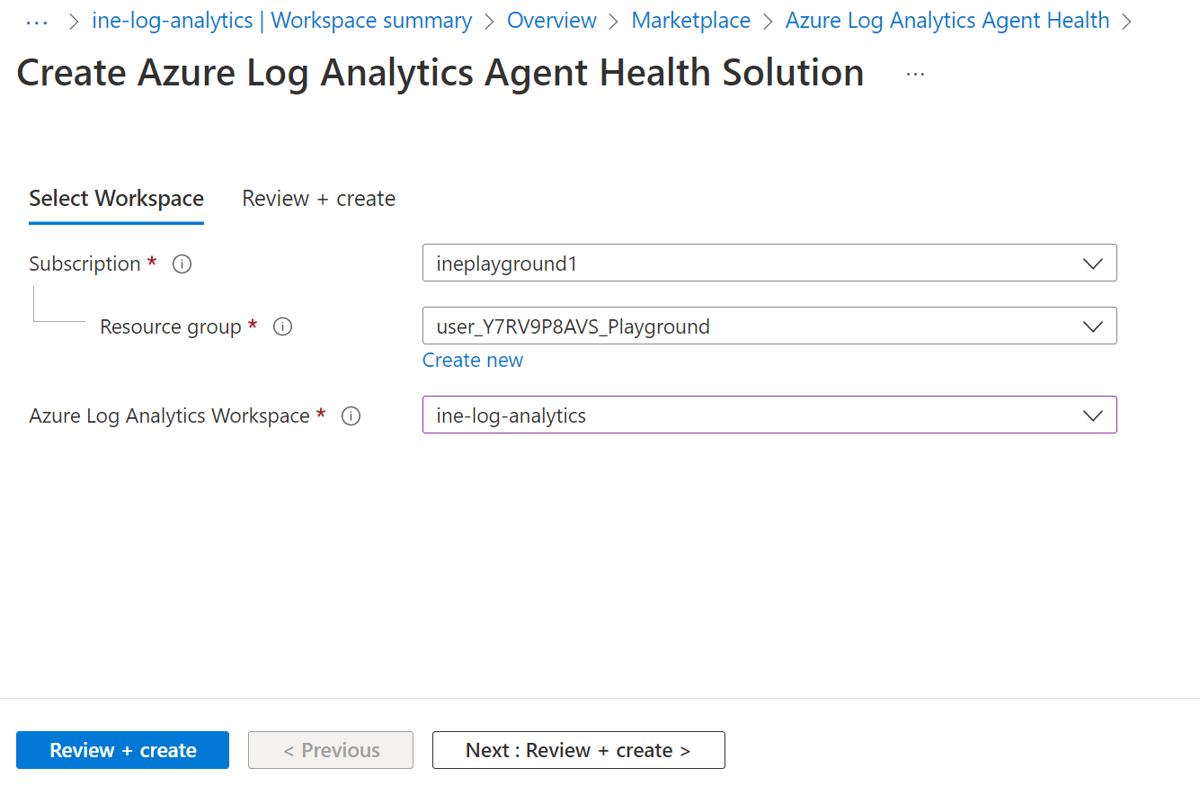Click the chevron arrow in Subscription field

point(1093,264)
